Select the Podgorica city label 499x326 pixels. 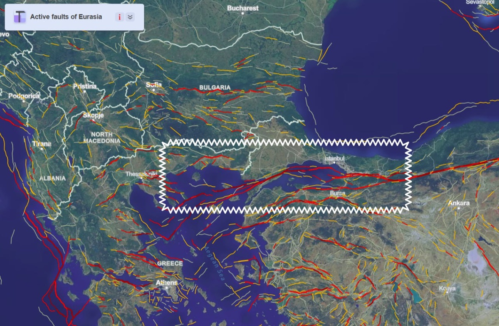tap(24, 96)
